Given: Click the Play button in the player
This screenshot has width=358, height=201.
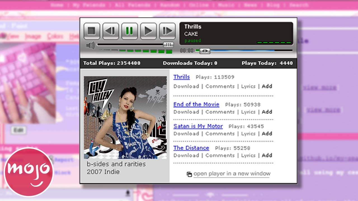Looking at the screenshot, I should [x=148, y=31].
